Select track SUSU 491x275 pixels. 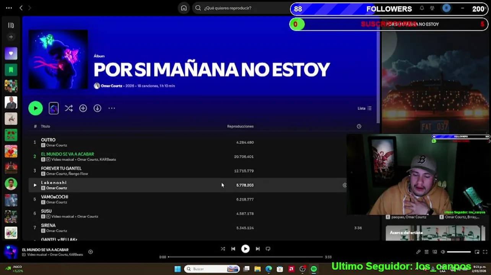click(x=46, y=211)
